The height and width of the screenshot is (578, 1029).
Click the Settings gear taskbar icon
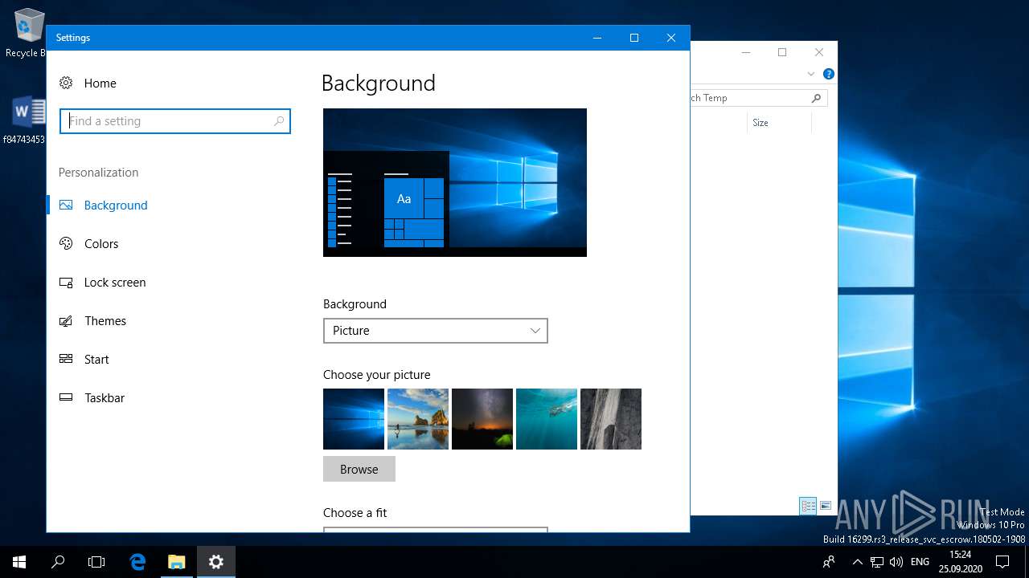tap(215, 562)
